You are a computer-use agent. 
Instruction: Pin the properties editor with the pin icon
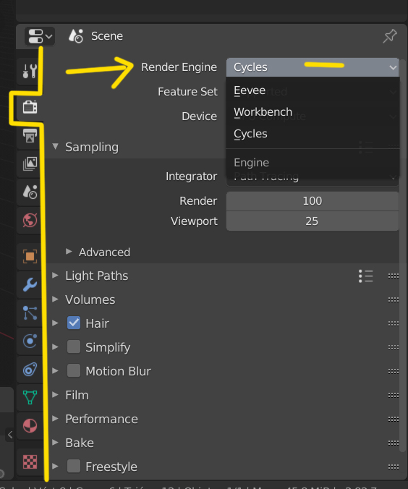[390, 36]
